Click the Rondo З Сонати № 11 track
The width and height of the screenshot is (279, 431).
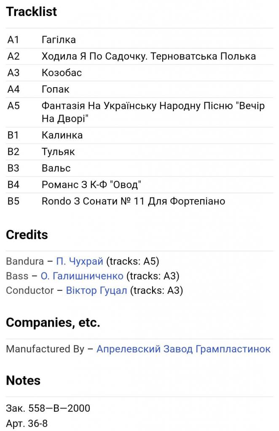tap(133, 201)
